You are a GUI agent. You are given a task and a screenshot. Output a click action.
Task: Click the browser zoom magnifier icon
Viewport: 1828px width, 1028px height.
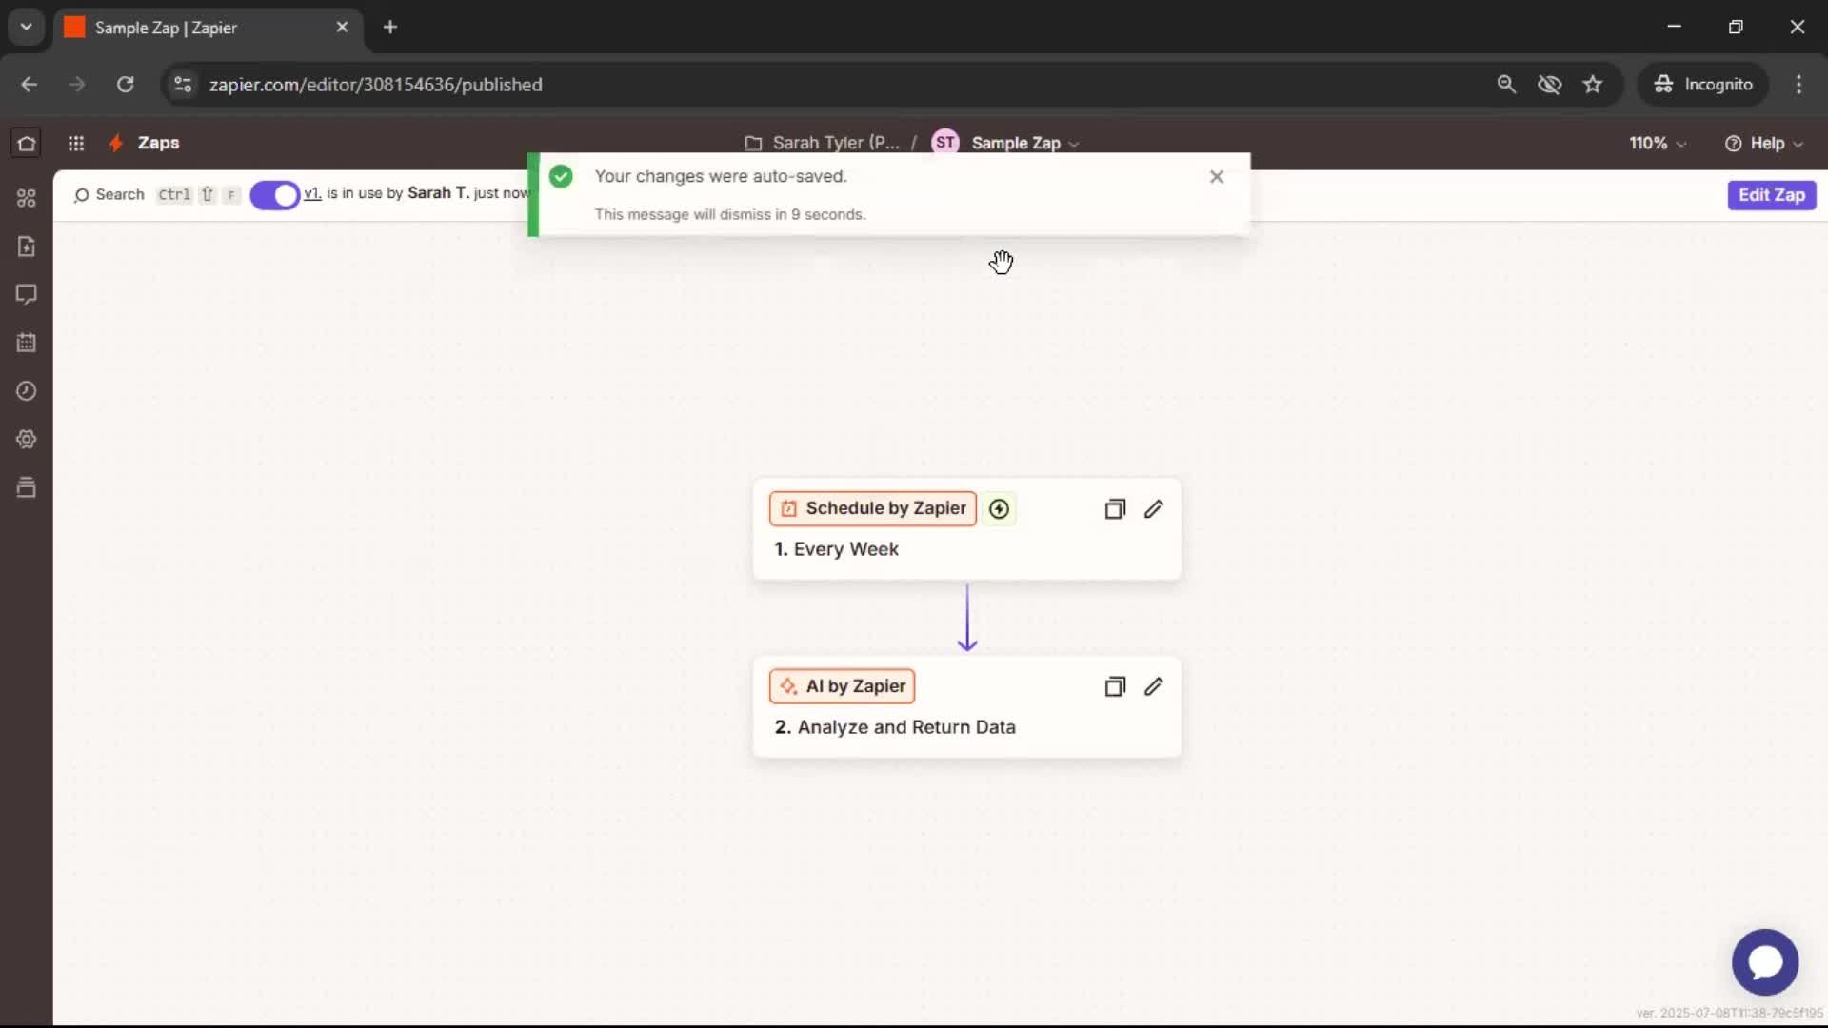pos(1506,85)
